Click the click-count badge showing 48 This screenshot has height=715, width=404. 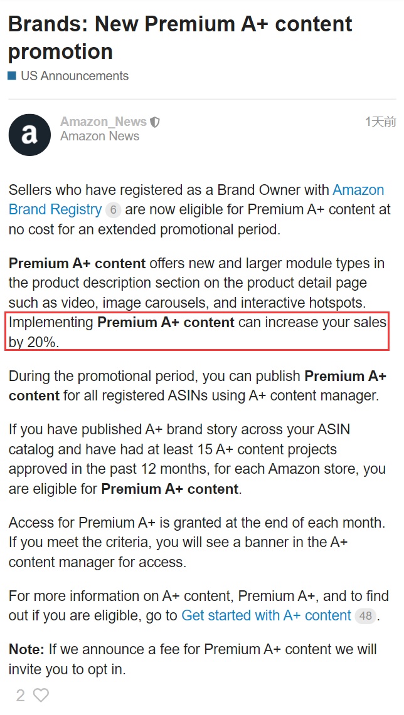click(x=365, y=616)
